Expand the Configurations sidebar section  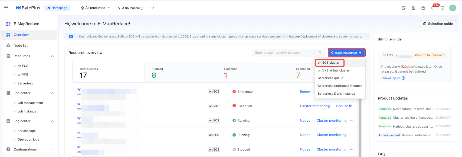pos(53,149)
